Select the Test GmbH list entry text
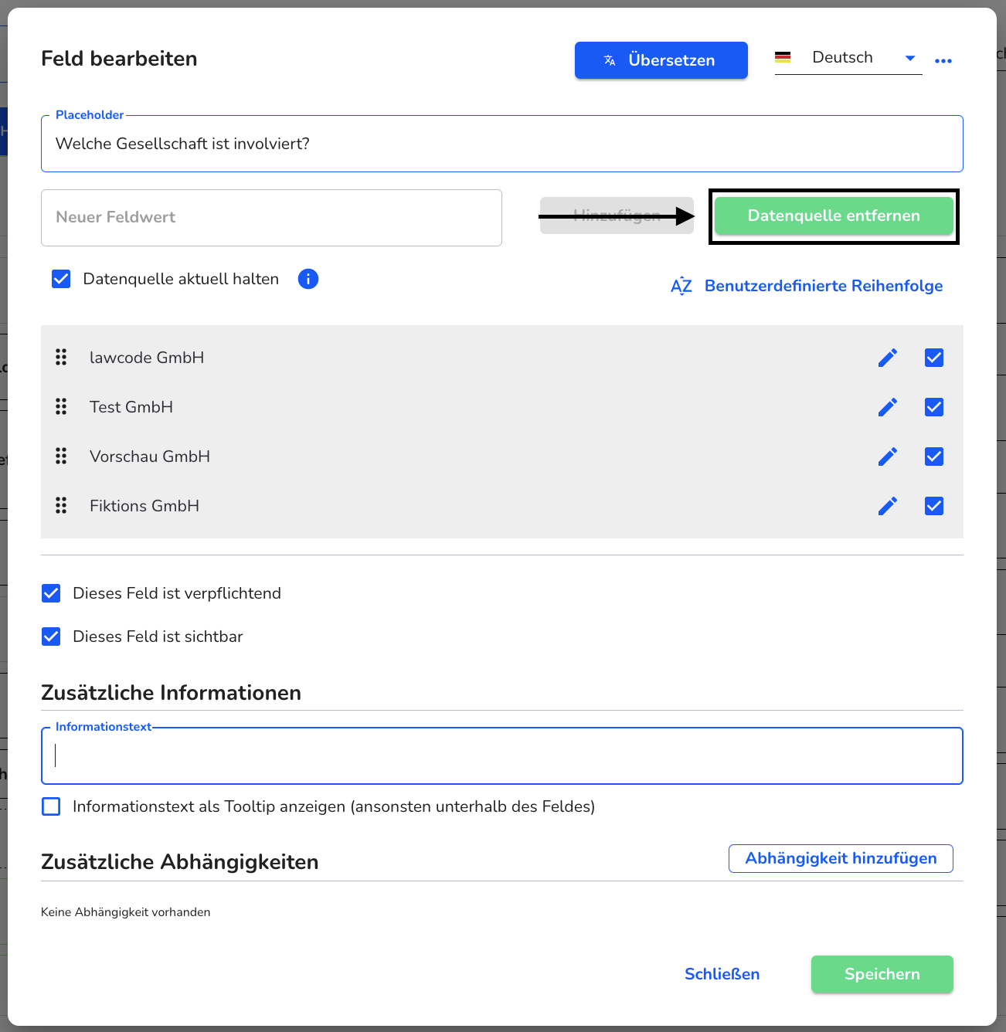The height and width of the screenshot is (1032, 1006). (x=131, y=407)
